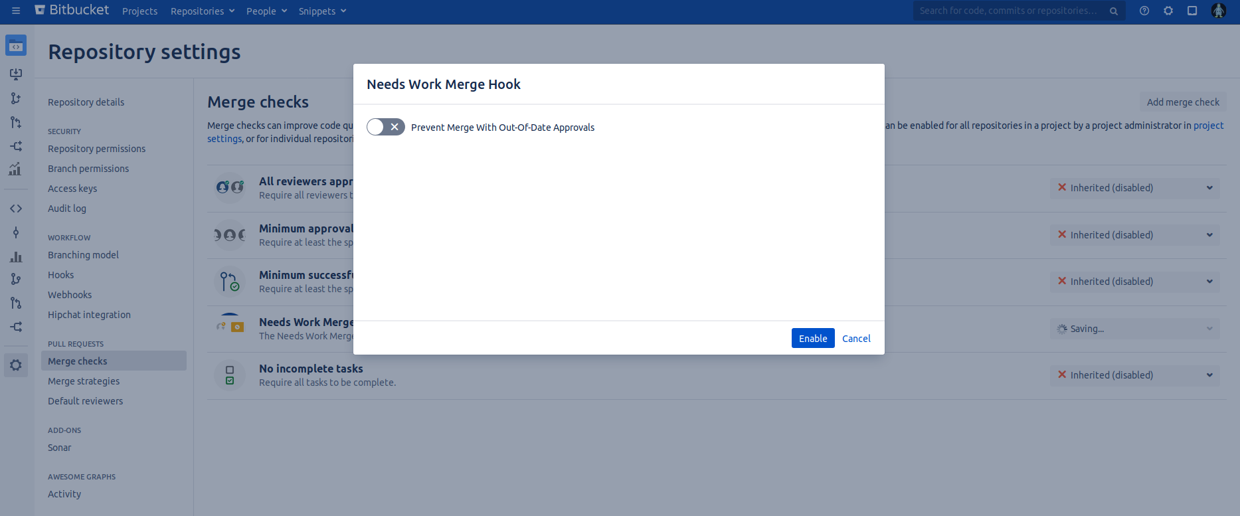Open the Branches sidebar icon

tap(16, 279)
